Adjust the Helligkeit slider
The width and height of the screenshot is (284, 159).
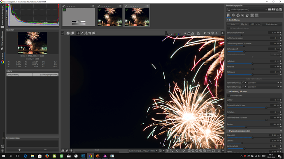click(252, 64)
